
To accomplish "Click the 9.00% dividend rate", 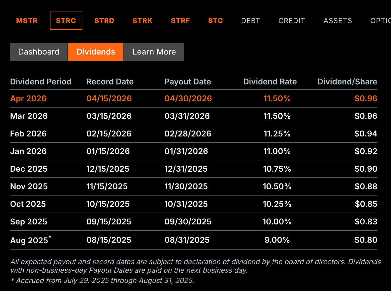I will click(277, 240).
